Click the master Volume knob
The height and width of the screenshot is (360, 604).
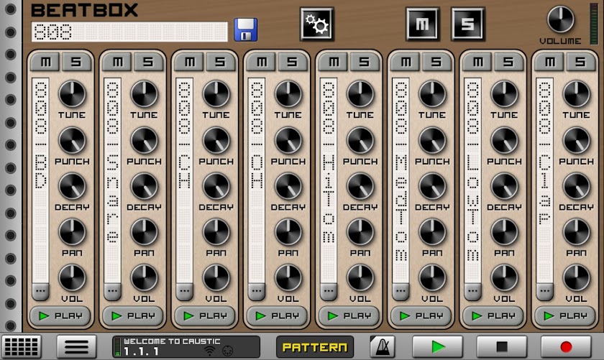point(560,19)
